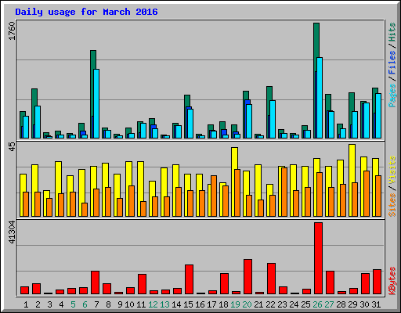Click the 'Daily usage for March 2016' title
This screenshot has width=401, height=313.
tap(86, 12)
